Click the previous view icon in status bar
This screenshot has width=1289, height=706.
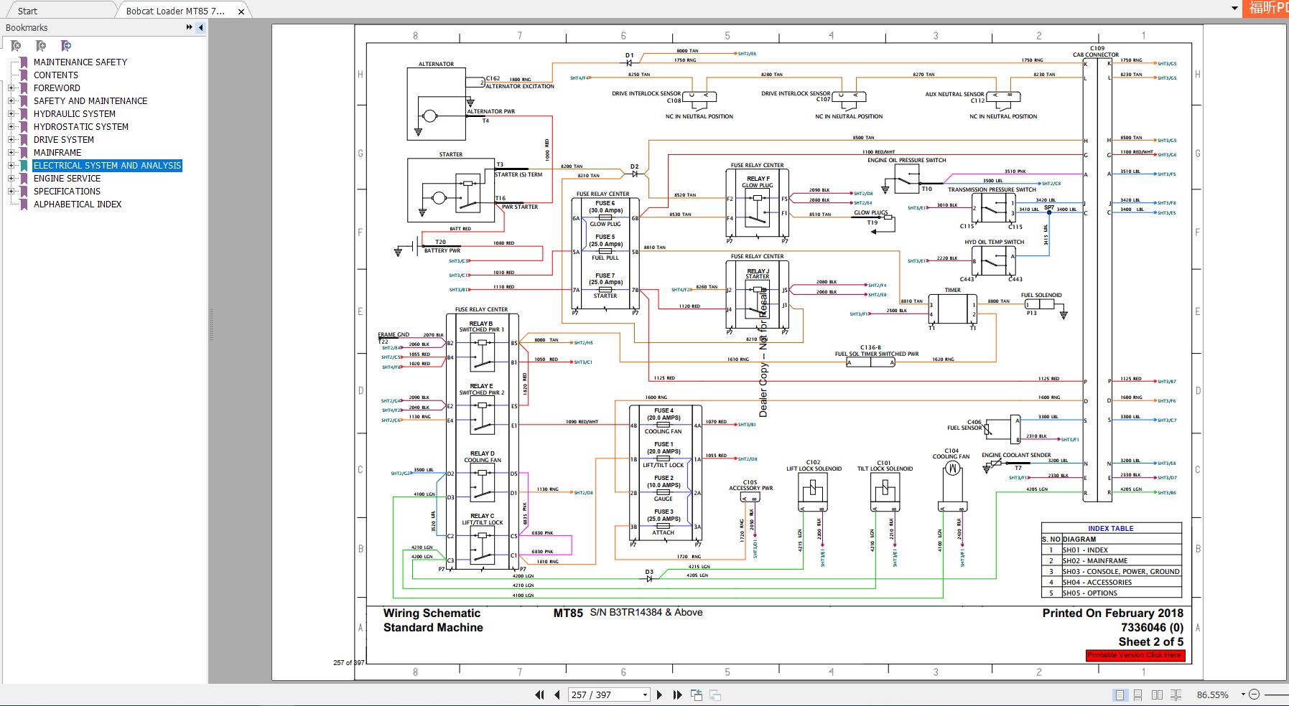[697, 695]
